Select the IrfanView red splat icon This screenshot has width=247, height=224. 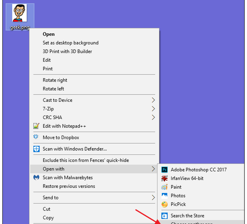164,178
